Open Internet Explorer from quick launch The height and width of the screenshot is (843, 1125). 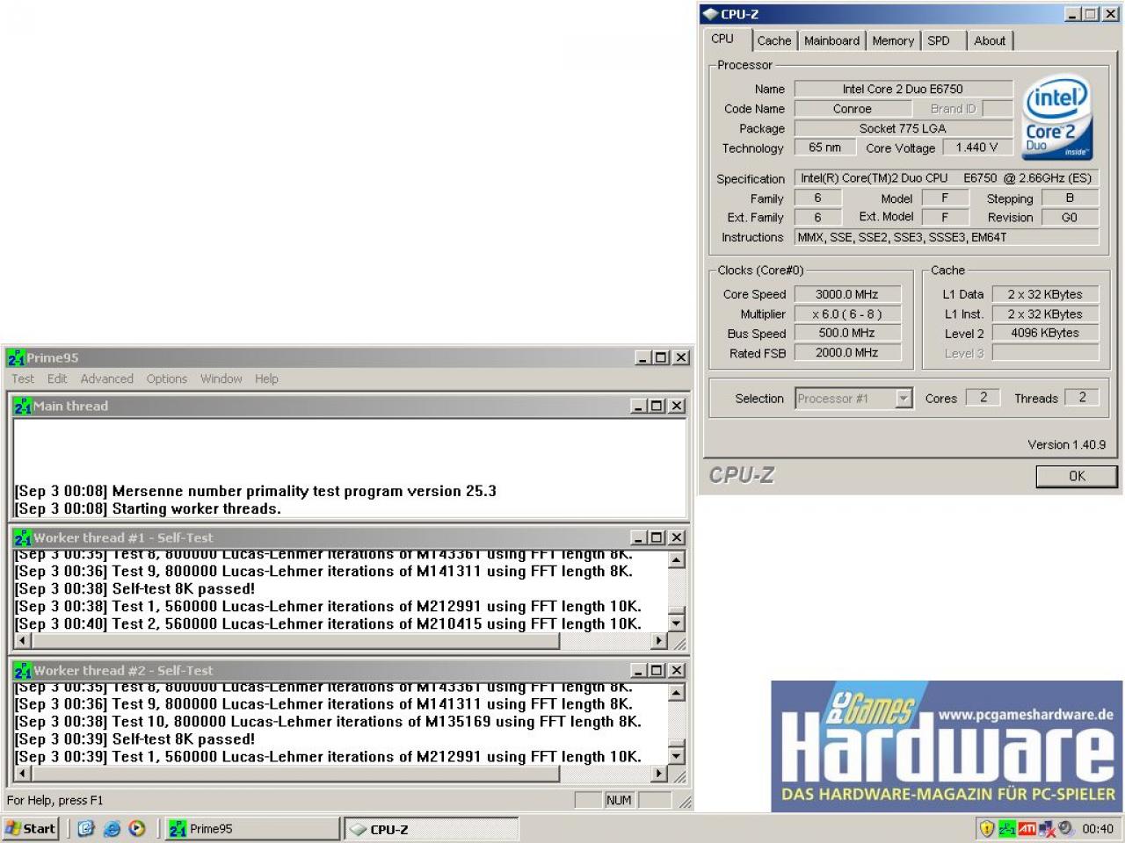pos(112,828)
